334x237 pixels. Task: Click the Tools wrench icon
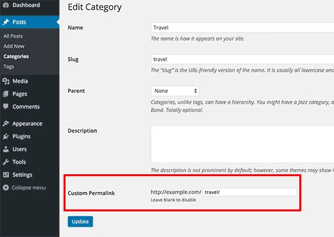pyautogui.click(x=6, y=162)
